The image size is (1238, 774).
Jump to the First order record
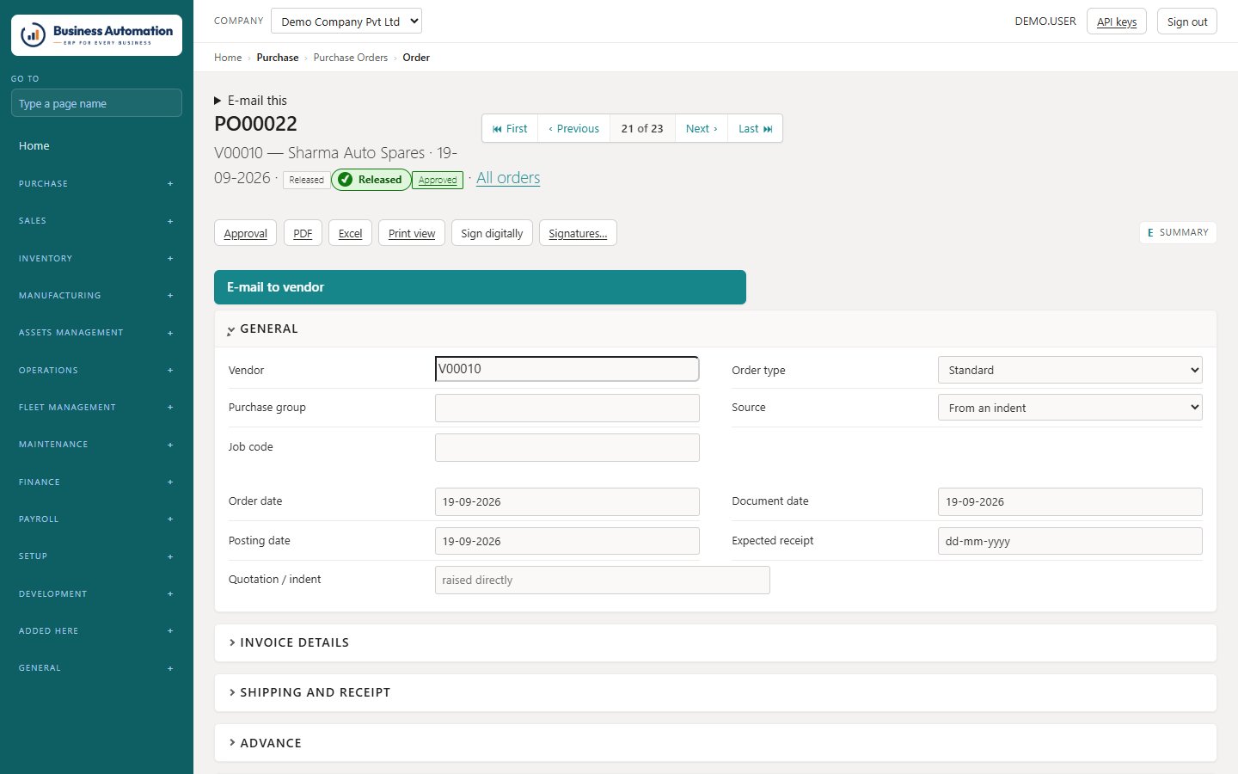click(510, 129)
